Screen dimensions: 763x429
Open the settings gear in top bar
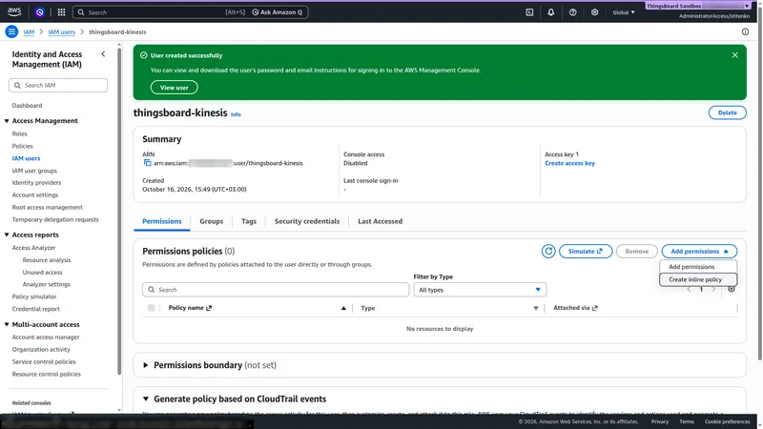click(x=594, y=12)
